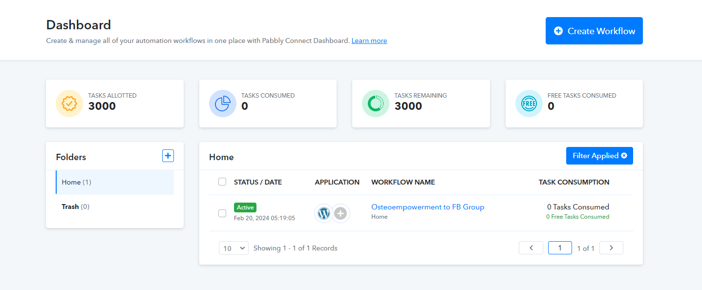
Task: Click the Feb 20, 2024 05:19:05 date
Action: tap(264, 218)
